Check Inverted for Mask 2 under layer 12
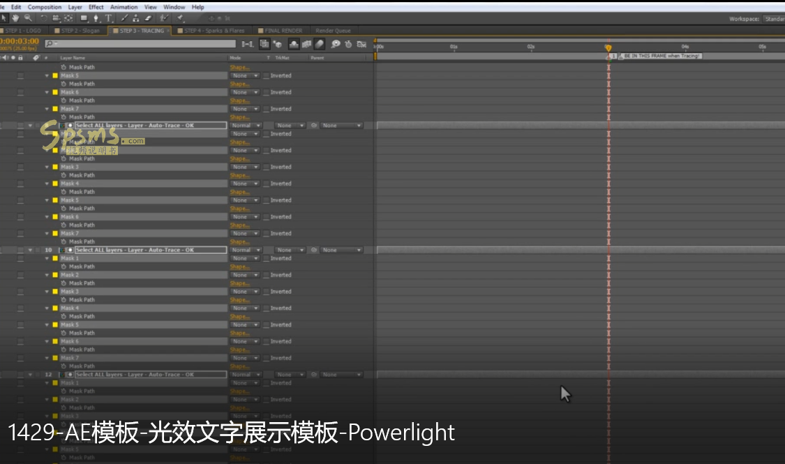 267,399
